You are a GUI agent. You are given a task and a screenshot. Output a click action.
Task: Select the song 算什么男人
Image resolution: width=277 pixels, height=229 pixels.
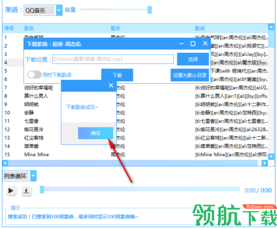[x=36, y=96]
